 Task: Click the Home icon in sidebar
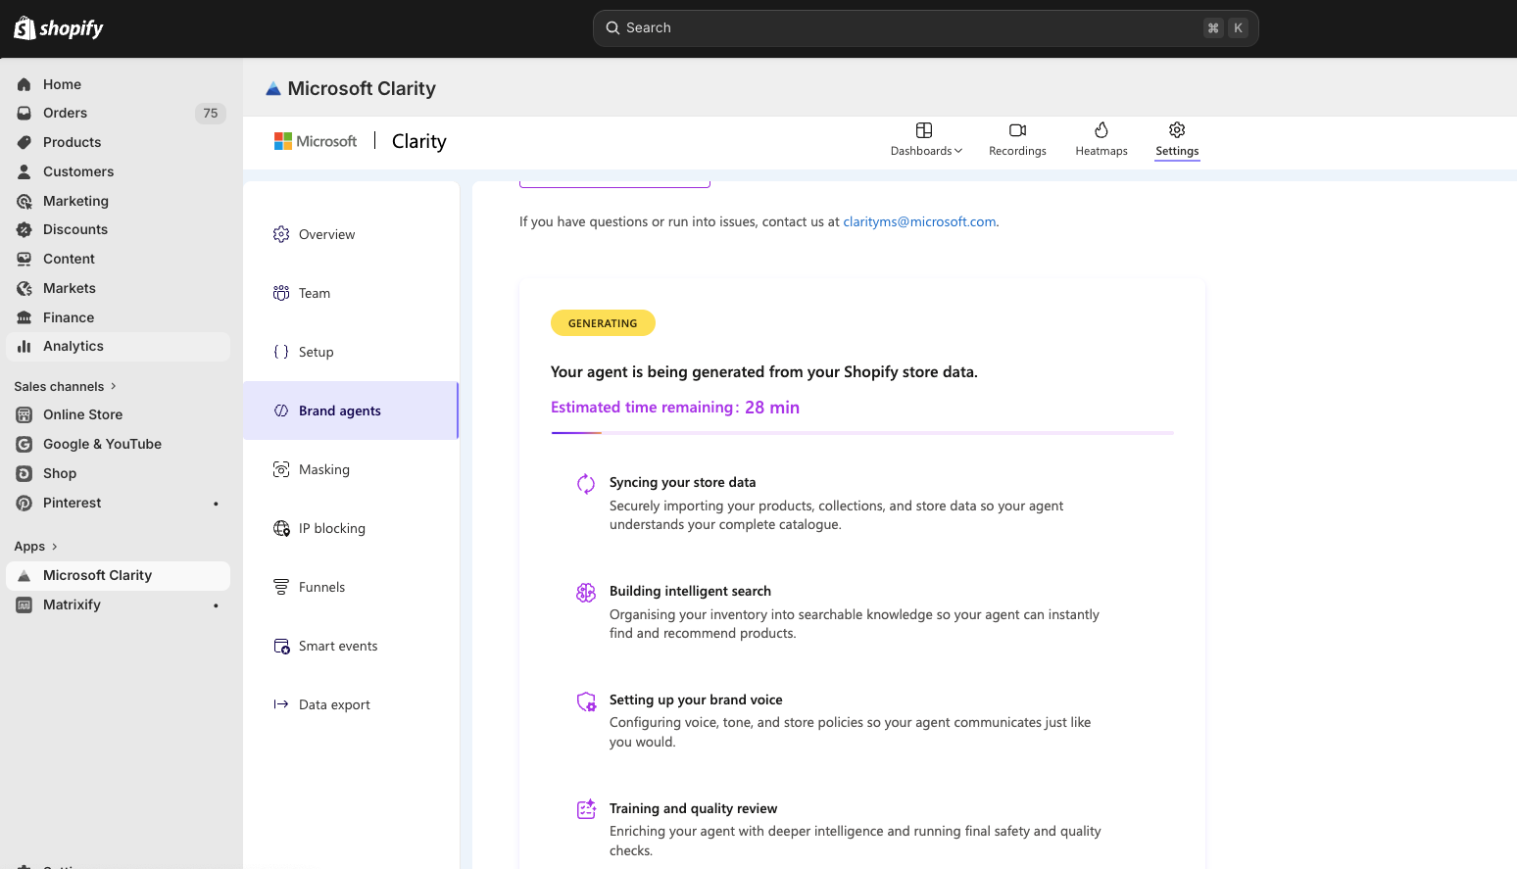pos(24,84)
